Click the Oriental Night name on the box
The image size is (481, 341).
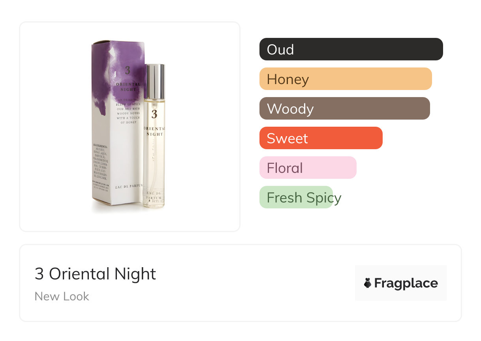128,87
